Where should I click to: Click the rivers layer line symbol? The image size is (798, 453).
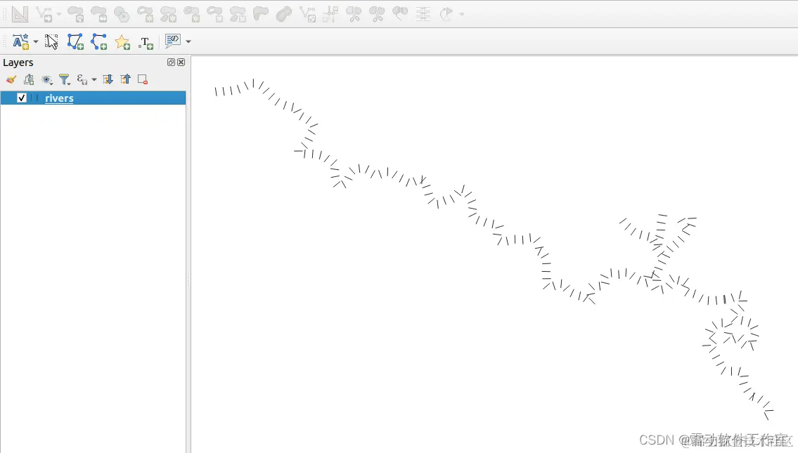34,98
